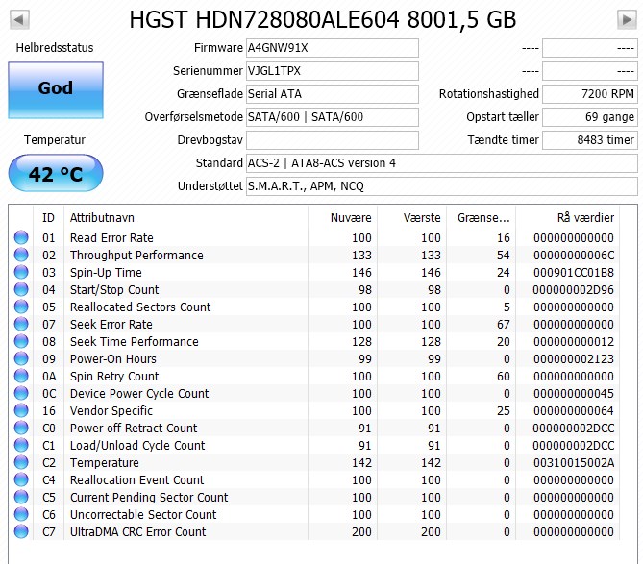Click the status orb for Load/Unload Cycle Count
This screenshot has height=564, width=643.
click(21, 445)
